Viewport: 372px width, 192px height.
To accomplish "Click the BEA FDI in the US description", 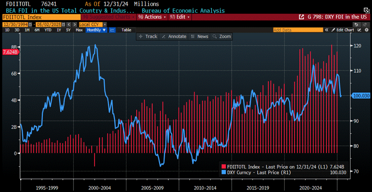I will pyautogui.click(x=70, y=11).
